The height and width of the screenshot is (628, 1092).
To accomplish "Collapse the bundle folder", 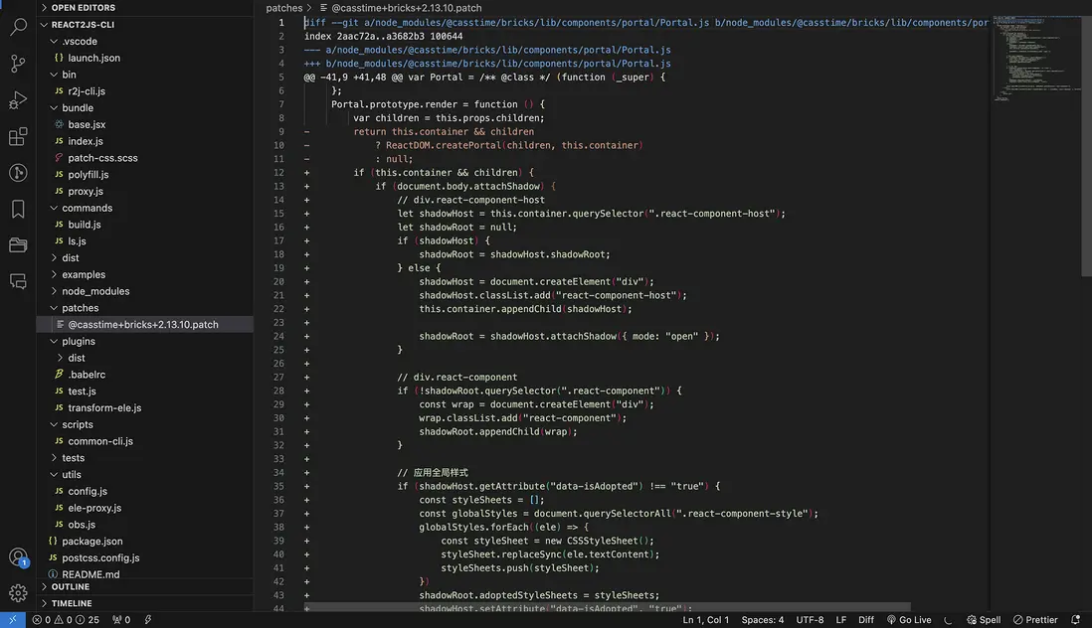I will point(145,107).
